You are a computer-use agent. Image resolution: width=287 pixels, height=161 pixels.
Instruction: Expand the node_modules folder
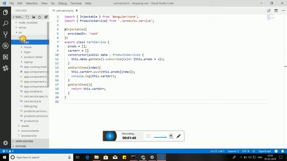coord(28,22)
